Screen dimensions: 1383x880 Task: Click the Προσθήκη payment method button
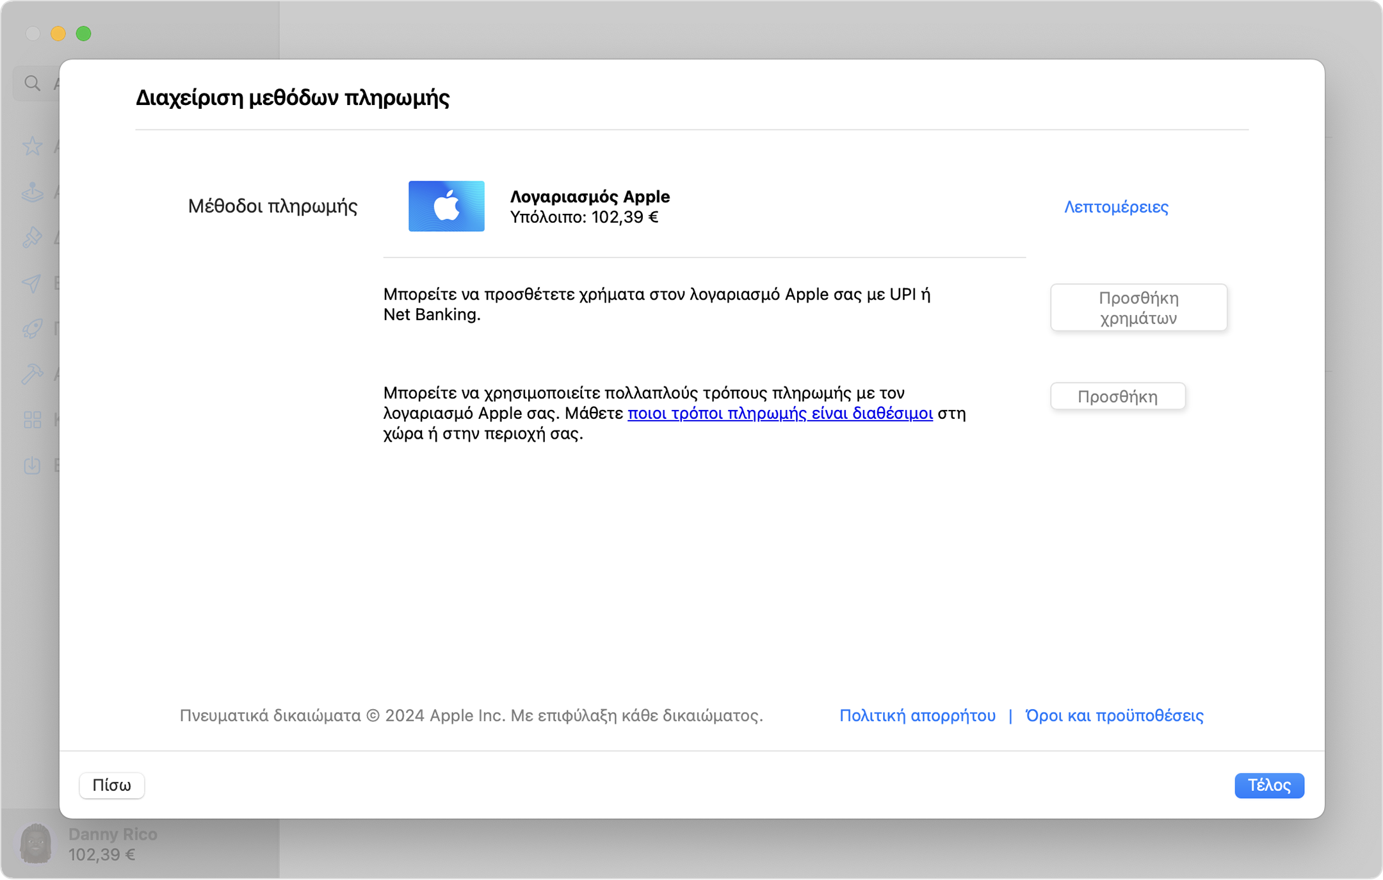[1118, 396]
